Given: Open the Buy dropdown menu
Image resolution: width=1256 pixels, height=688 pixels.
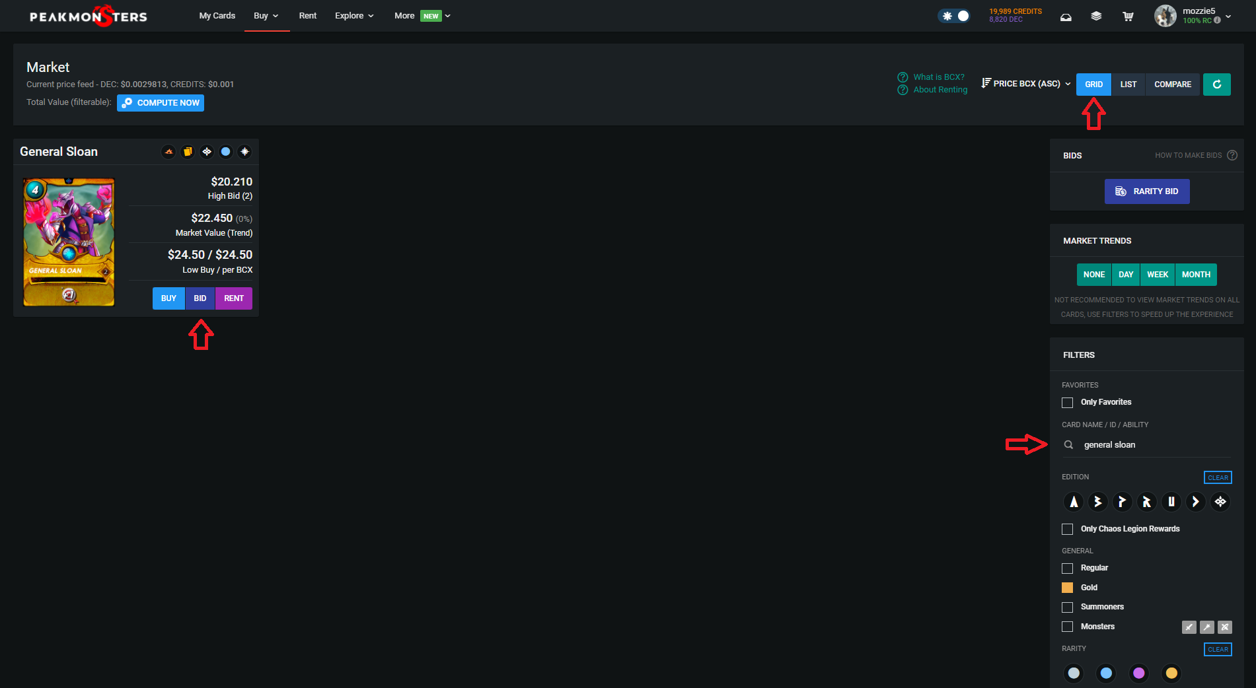Looking at the screenshot, I should (266, 16).
